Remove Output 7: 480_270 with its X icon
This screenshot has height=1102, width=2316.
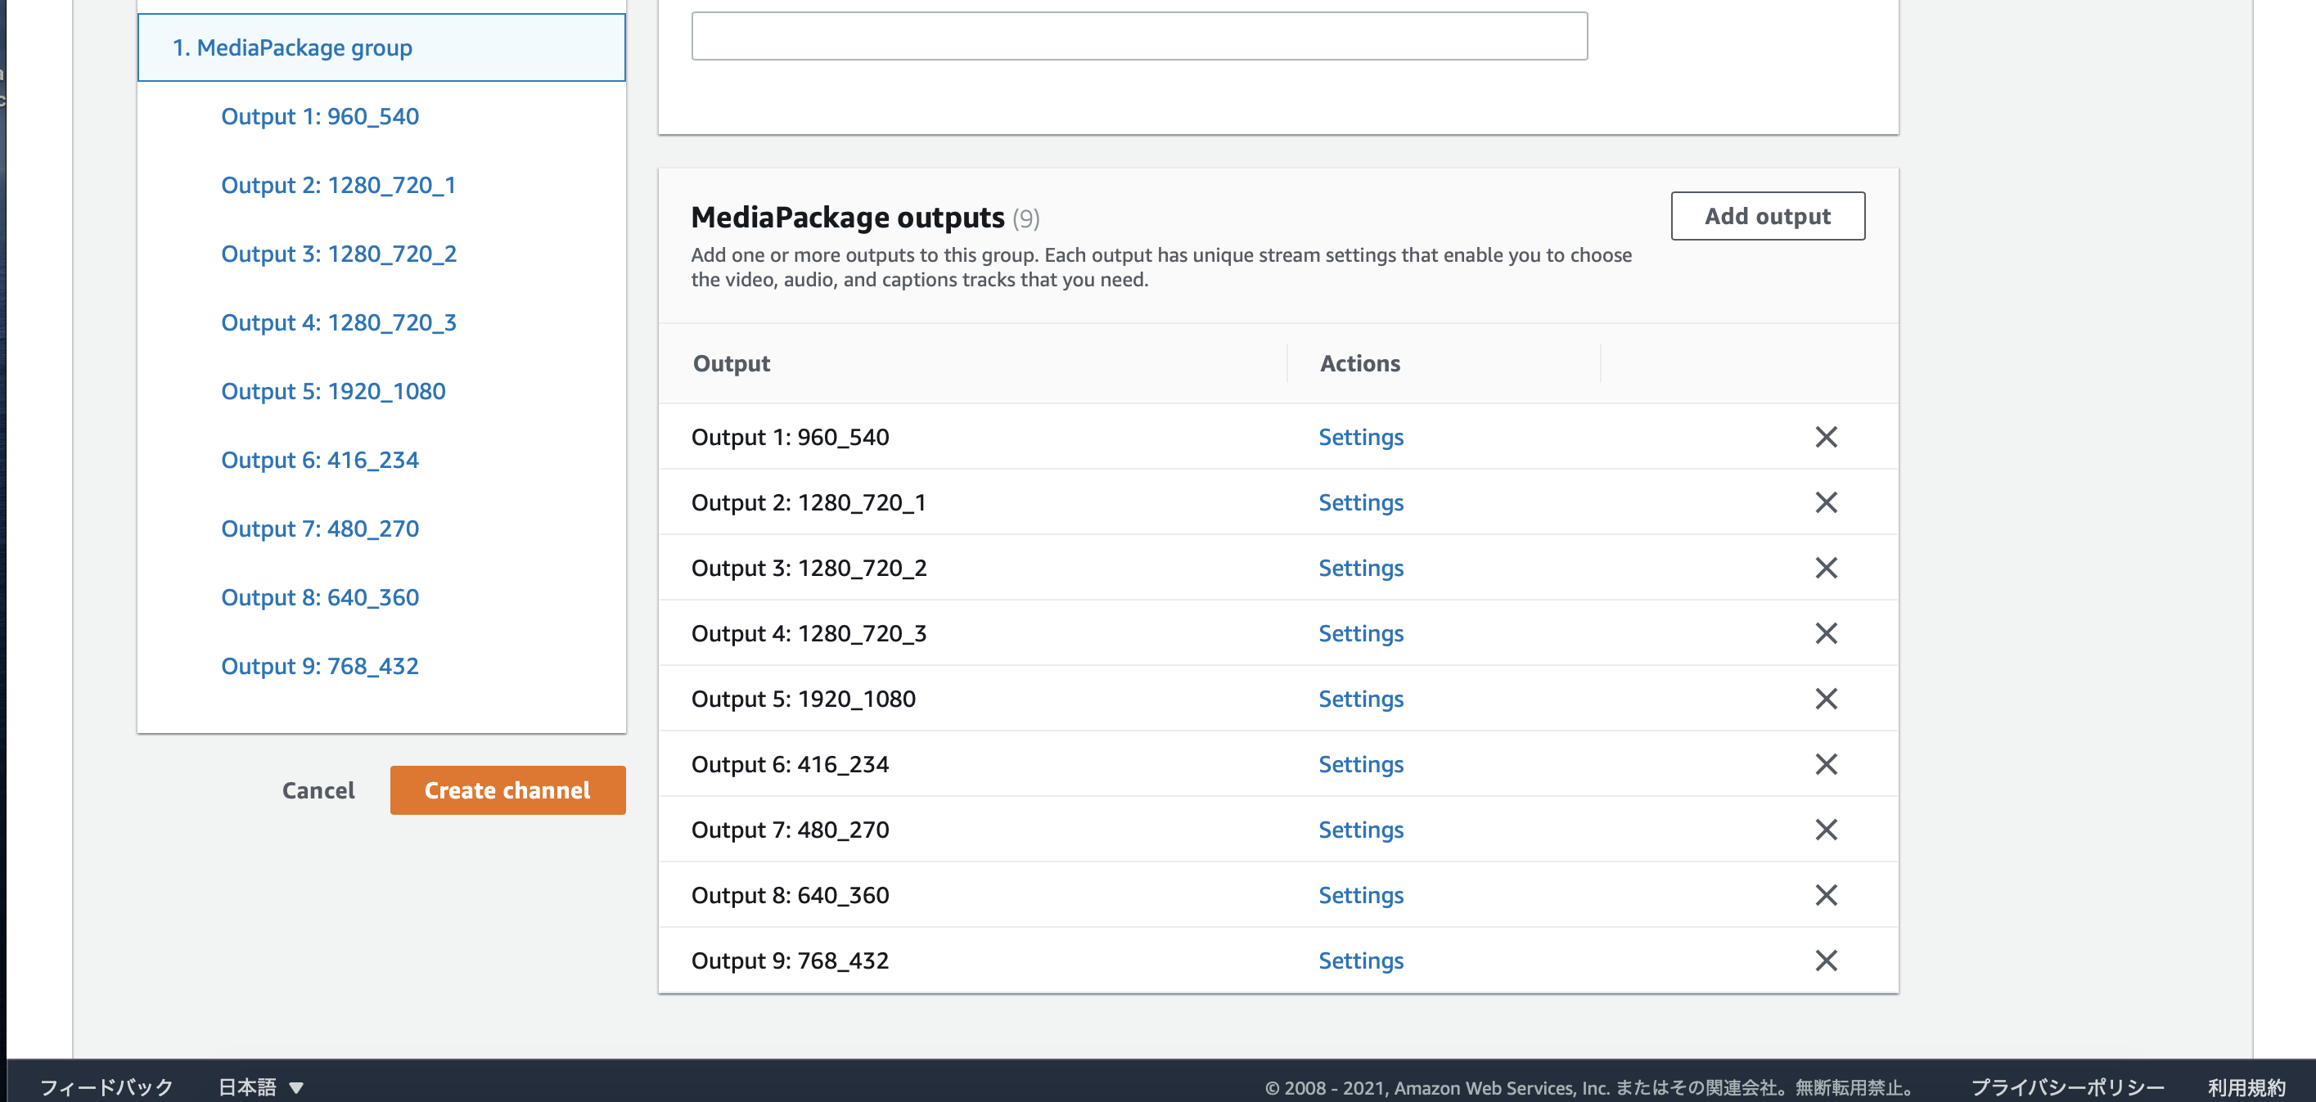coord(1826,830)
